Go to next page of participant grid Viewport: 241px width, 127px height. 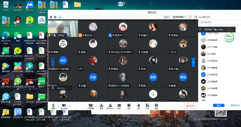193,62
